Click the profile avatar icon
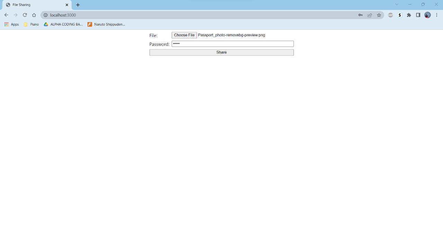The width and height of the screenshot is (443, 234). (427, 15)
